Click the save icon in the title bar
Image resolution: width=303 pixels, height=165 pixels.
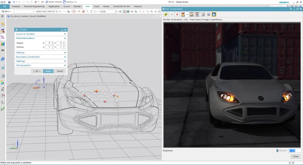[9, 2]
